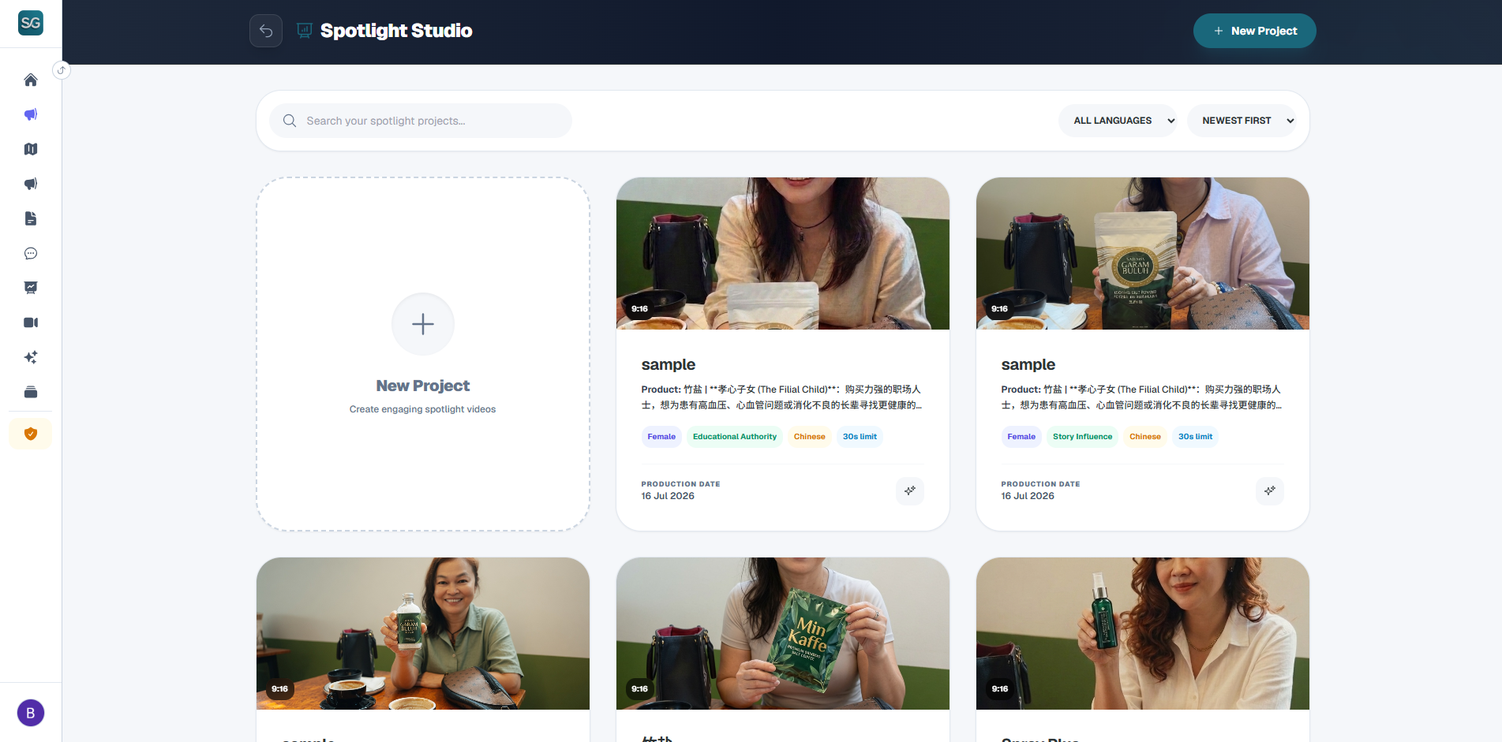Click the presentation chart sidebar icon

(x=31, y=288)
